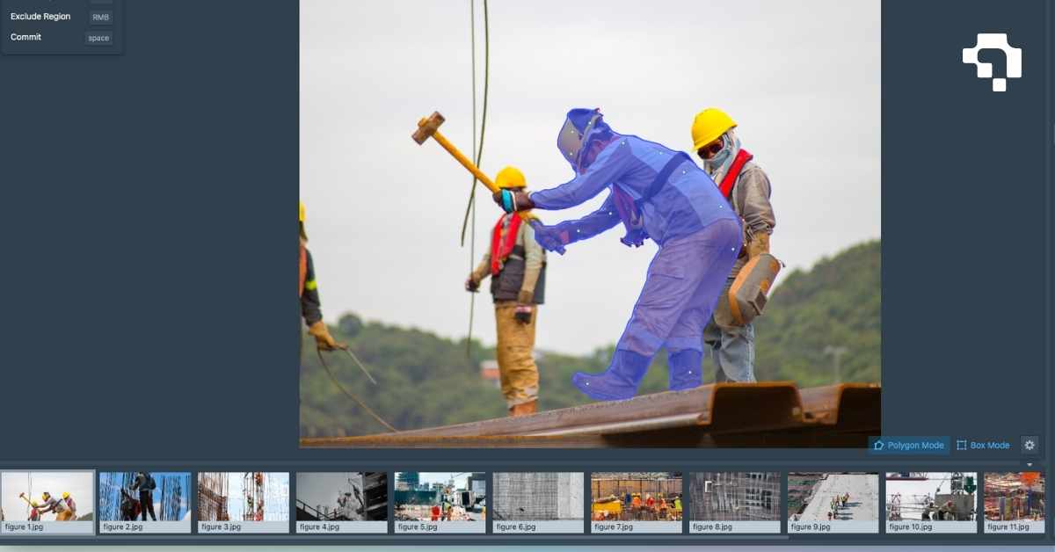1055x552 pixels.
Task: Click the "Exclude Region" label
Action: pos(40,17)
